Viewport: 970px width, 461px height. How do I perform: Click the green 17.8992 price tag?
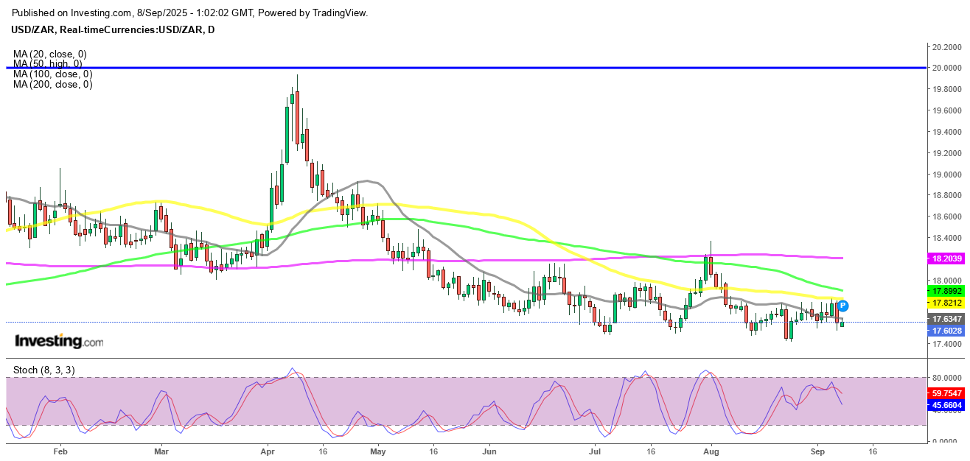tap(945, 292)
